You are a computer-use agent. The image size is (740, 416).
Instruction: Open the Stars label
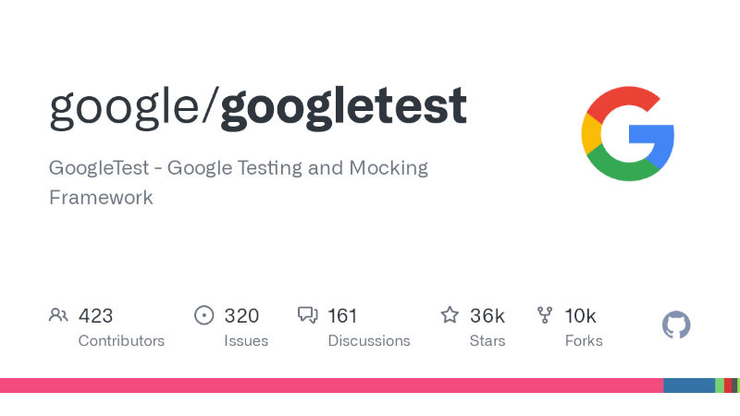tap(487, 340)
